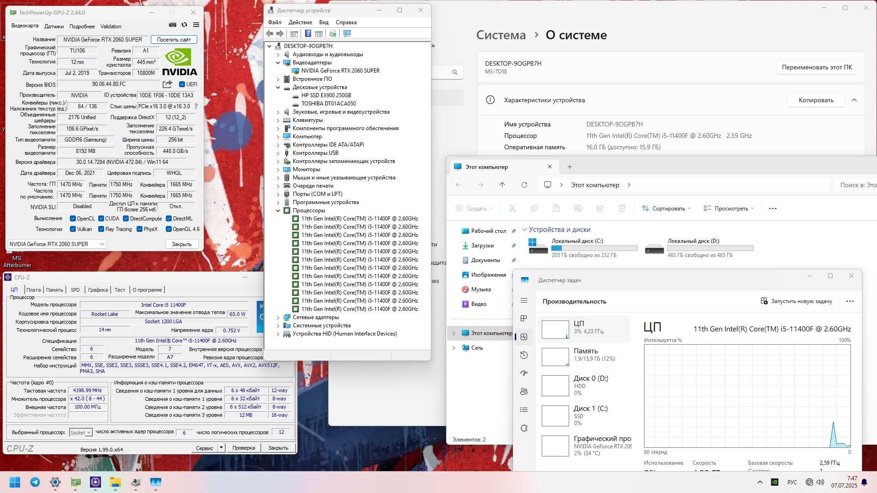Click bus interface question mark in GPU-Z
The width and height of the screenshot is (877, 493).
tap(196, 106)
